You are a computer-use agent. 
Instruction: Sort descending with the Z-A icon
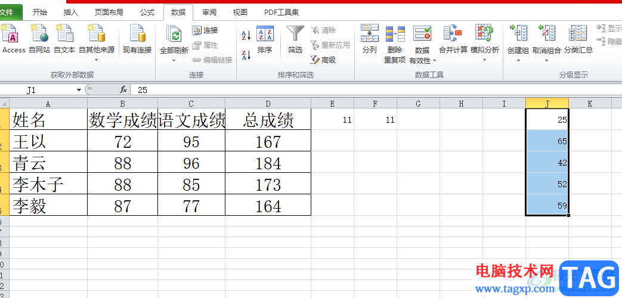click(x=246, y=55)
